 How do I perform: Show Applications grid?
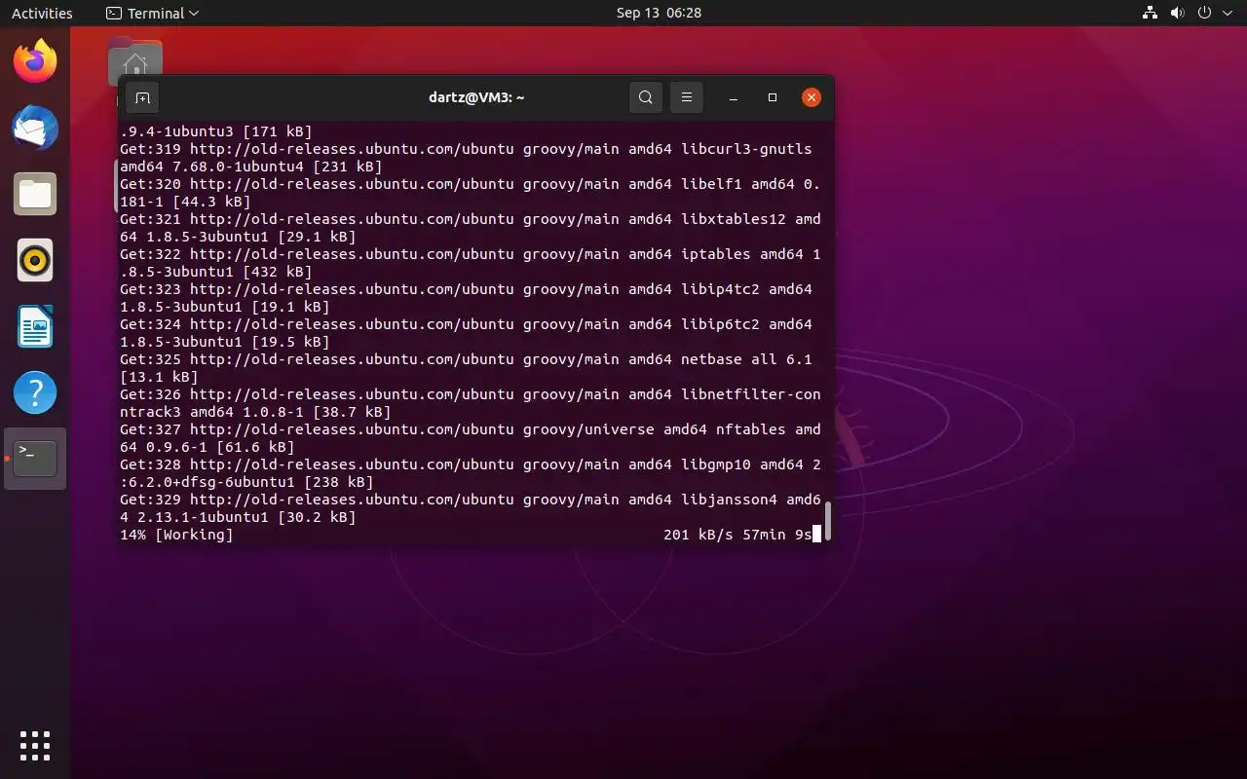[35, 746]
